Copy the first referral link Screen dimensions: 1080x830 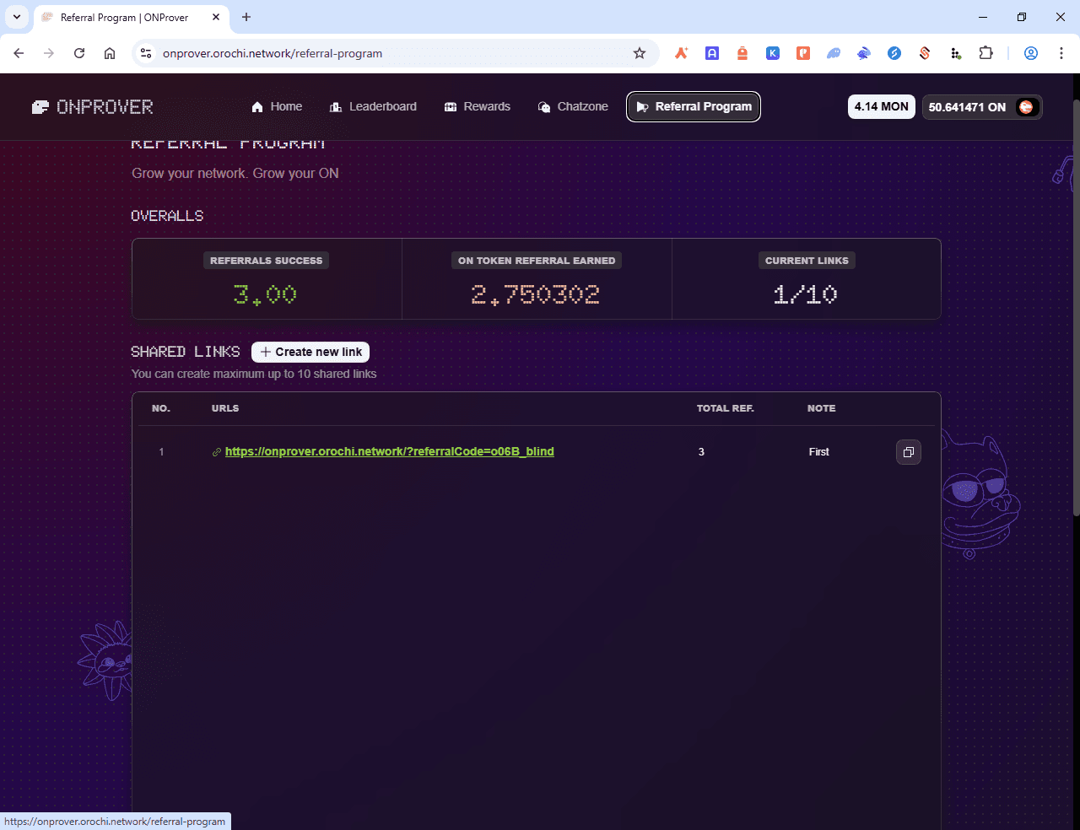click(x=908, y=452)
